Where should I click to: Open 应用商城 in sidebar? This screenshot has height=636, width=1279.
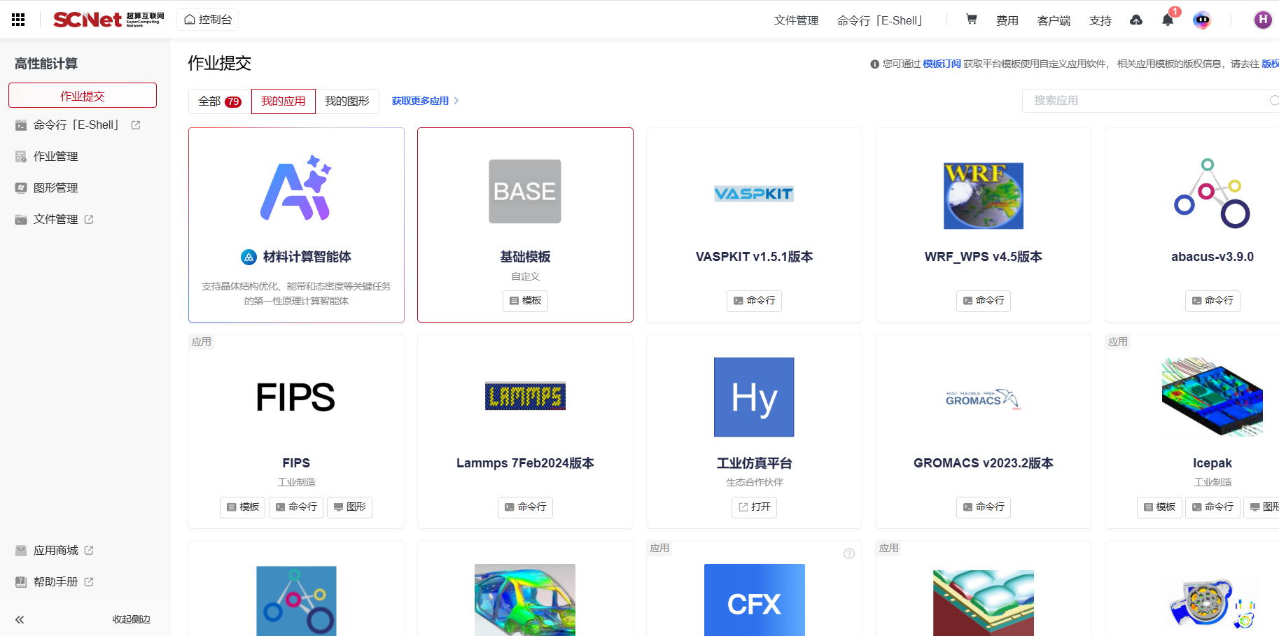pos(56,551)
